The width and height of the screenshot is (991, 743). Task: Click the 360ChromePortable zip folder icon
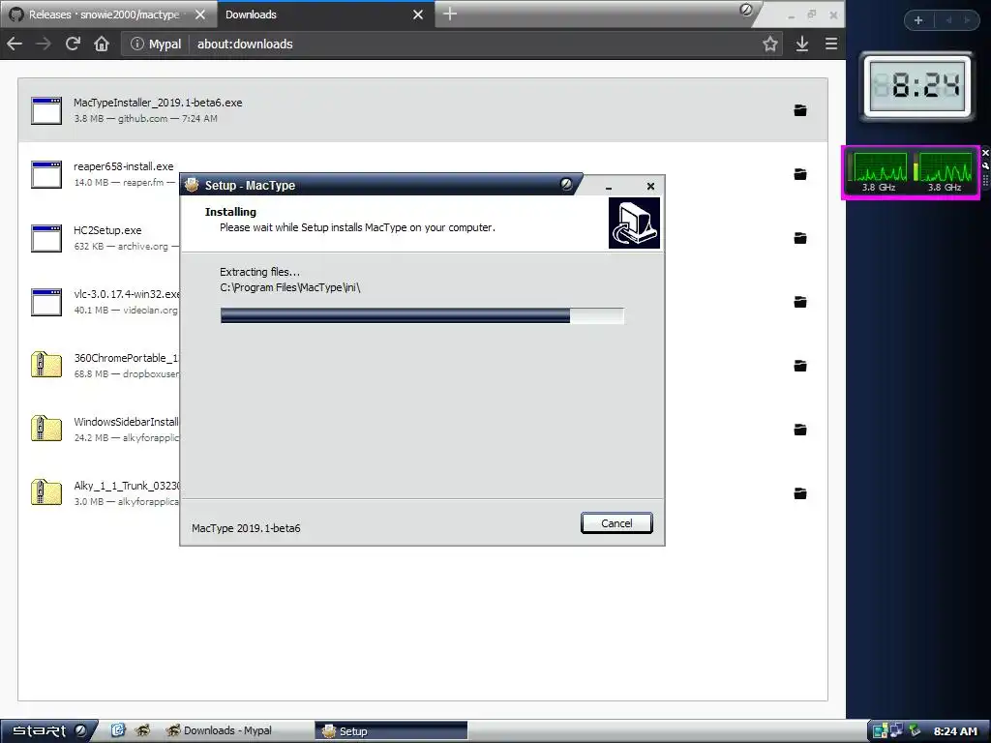pos(46,365)
